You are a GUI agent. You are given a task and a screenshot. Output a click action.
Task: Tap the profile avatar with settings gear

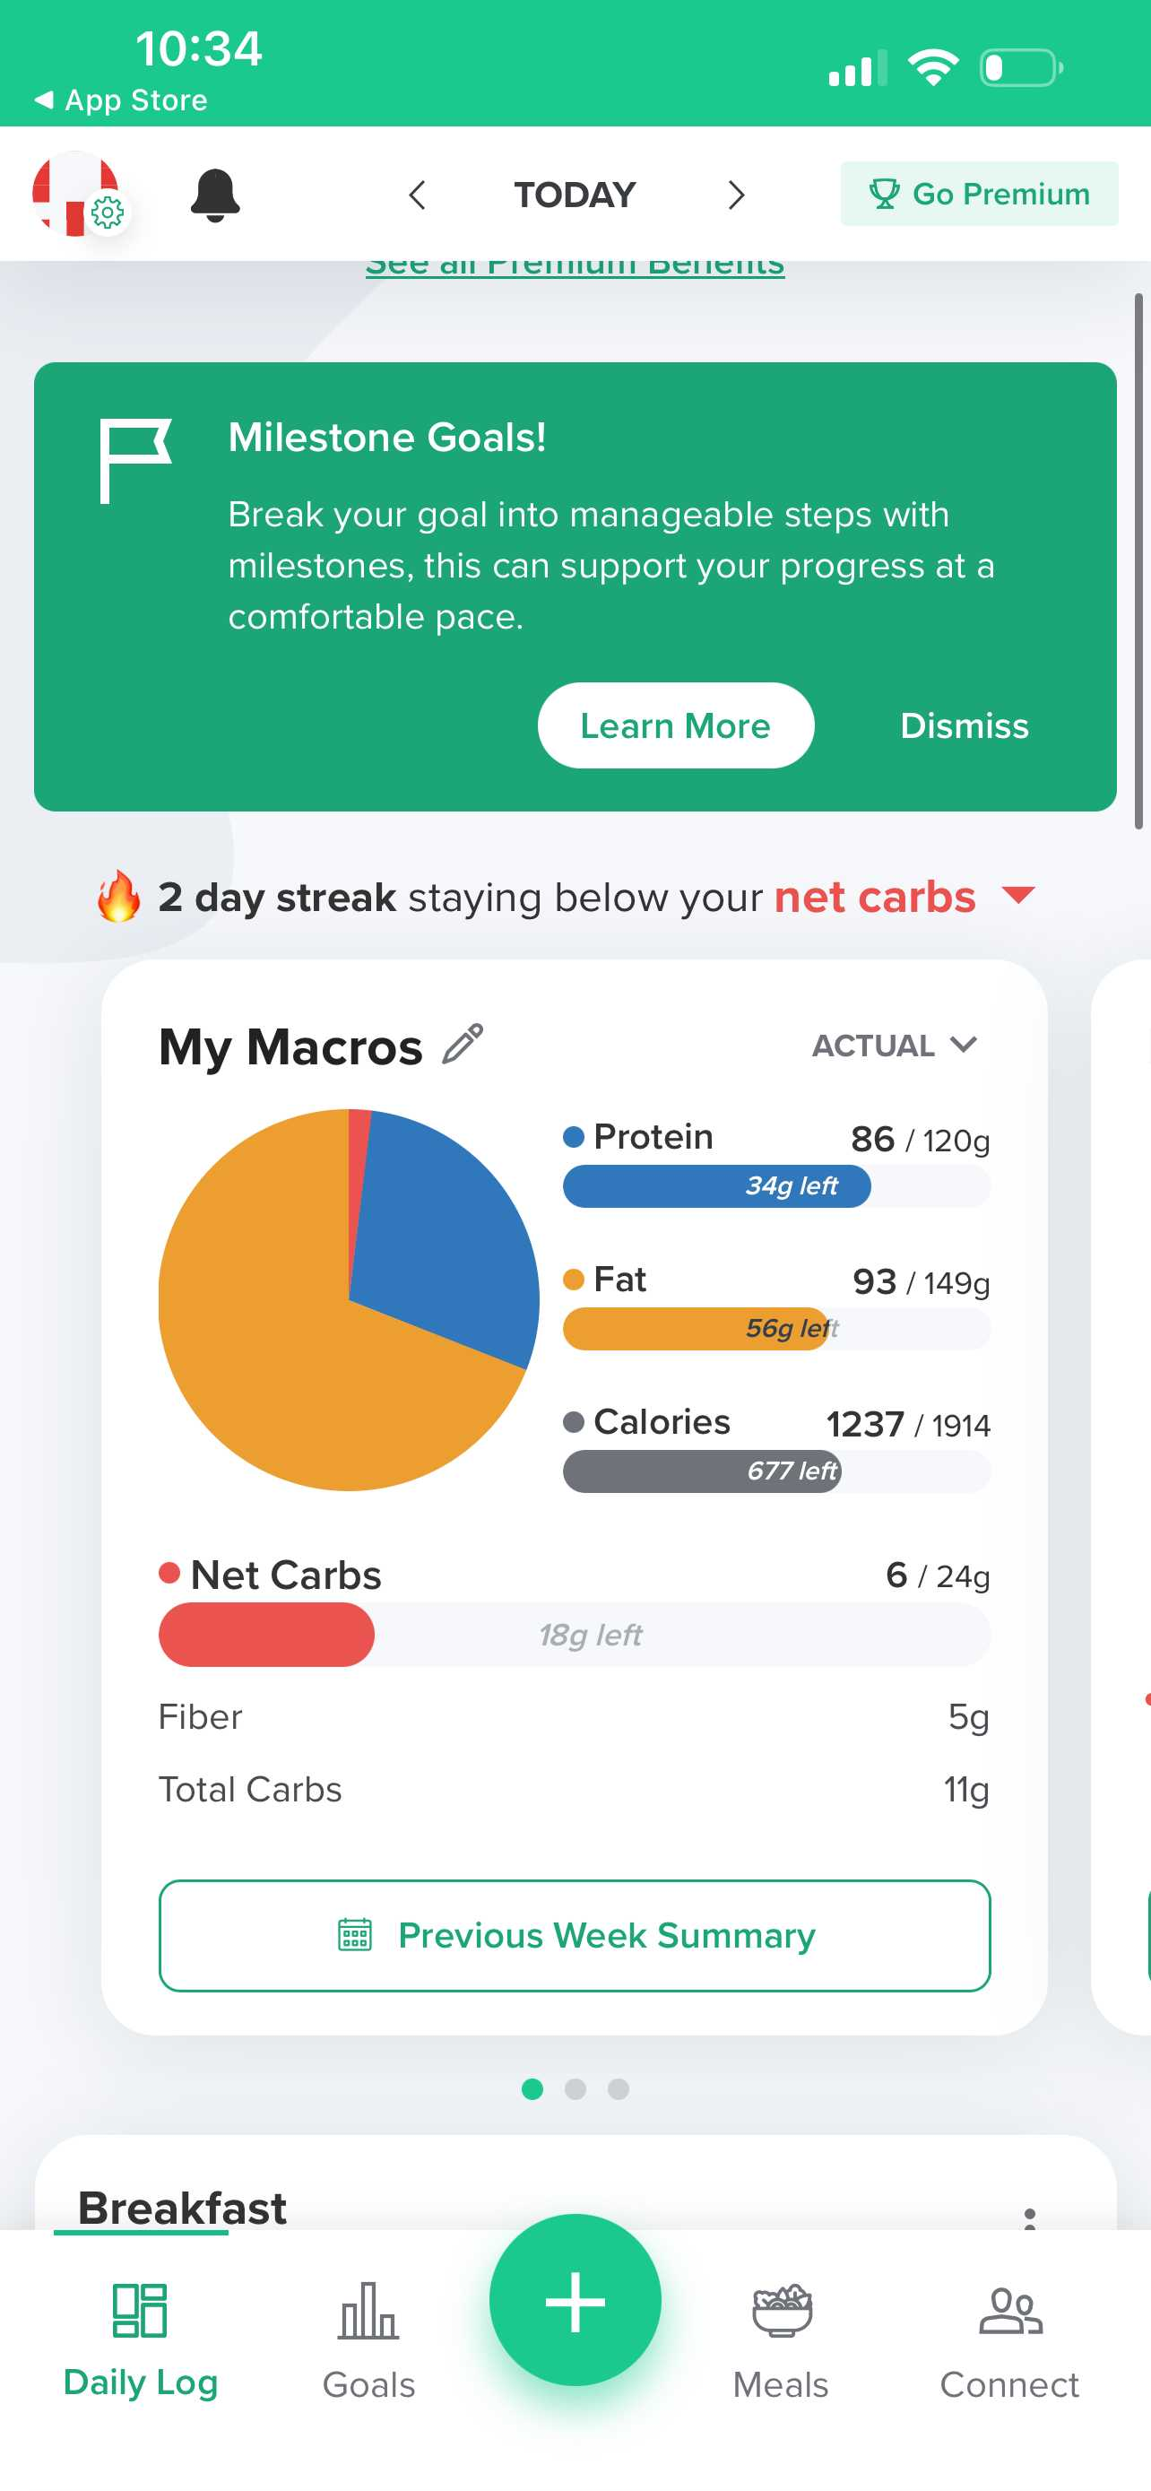[77, 194]
